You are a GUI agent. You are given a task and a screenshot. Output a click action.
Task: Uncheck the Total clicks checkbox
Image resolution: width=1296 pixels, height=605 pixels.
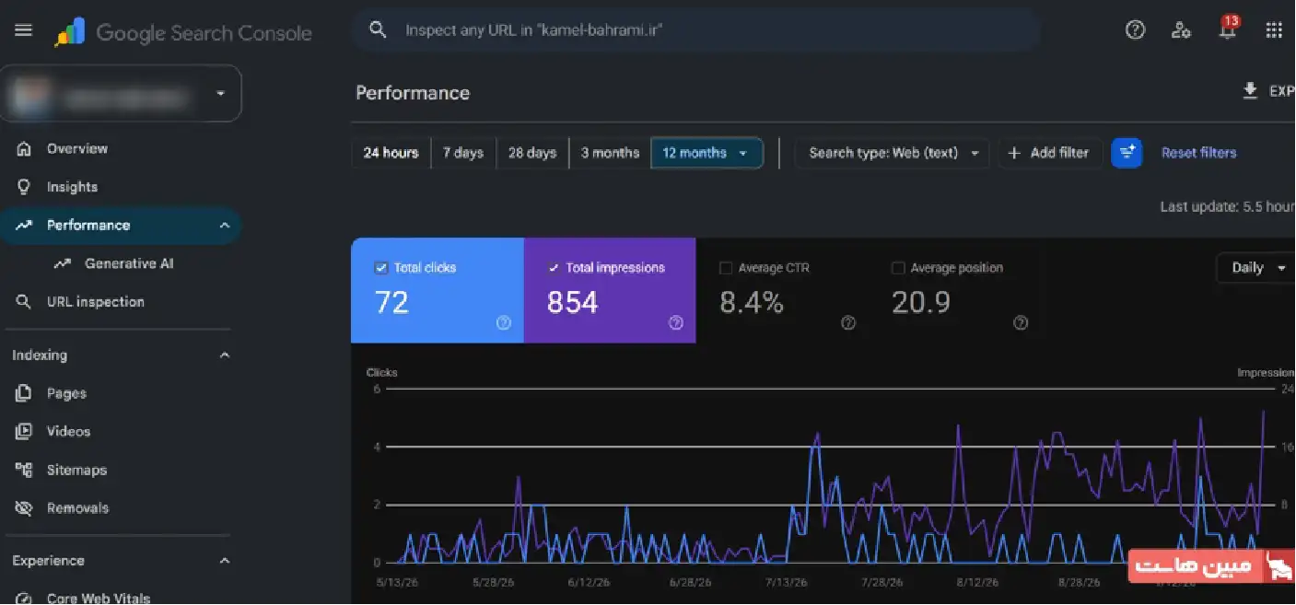point(381,268)
